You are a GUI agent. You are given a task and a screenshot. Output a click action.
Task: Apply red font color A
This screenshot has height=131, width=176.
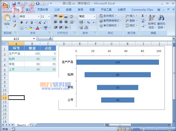(x=37, y=28)
